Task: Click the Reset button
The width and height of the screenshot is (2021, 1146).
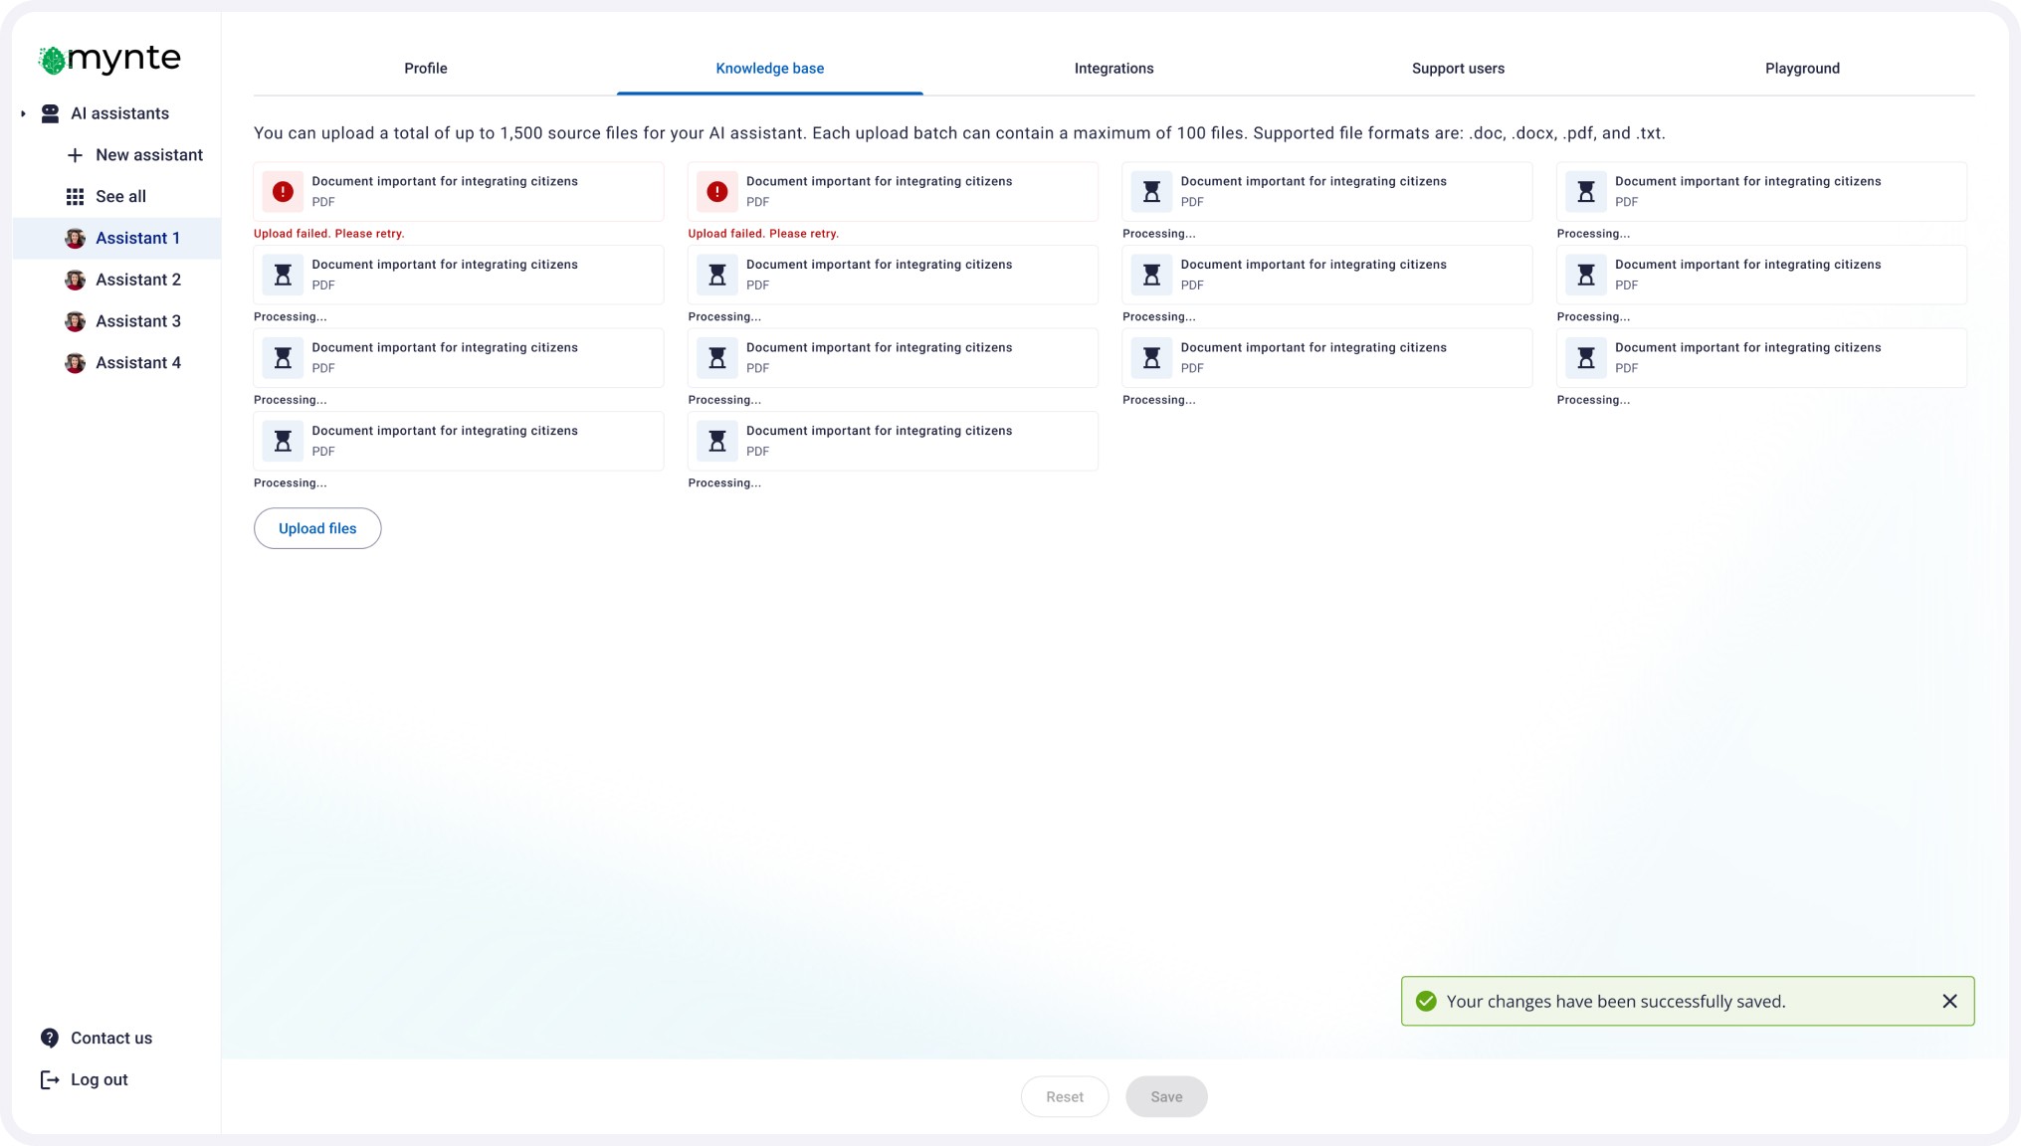Action: (x=1064, y=1096)
